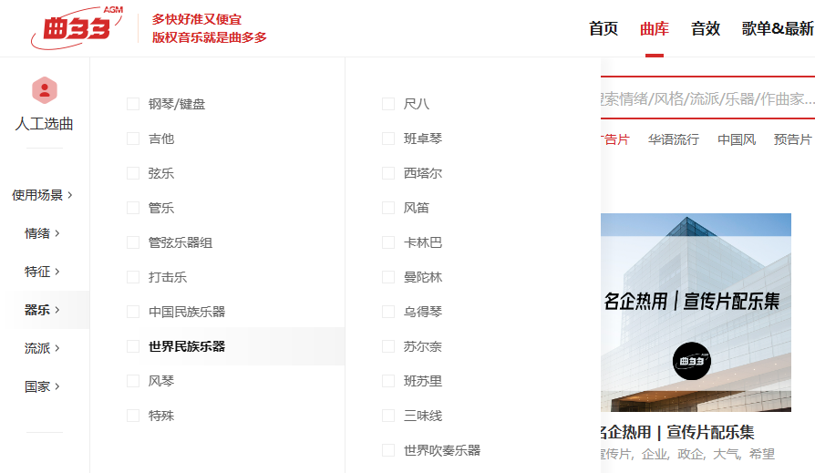
Task: Click the 曲多多 AGM logo
Action: pyautogui.click(x=77, y=28)
